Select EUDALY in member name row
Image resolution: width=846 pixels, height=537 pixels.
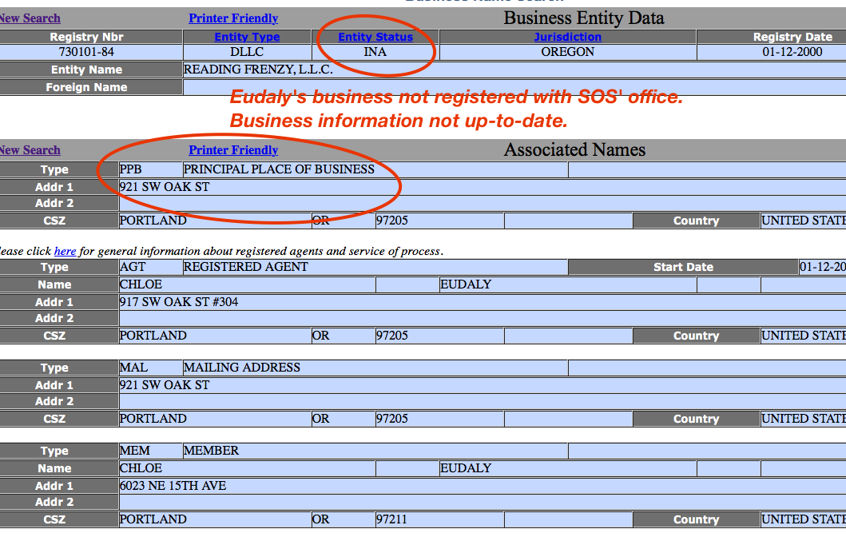(x=466, y=468)
